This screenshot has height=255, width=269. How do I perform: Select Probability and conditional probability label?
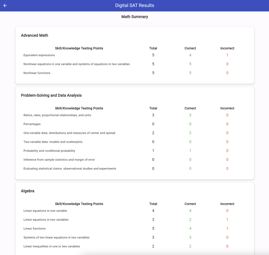49,151
